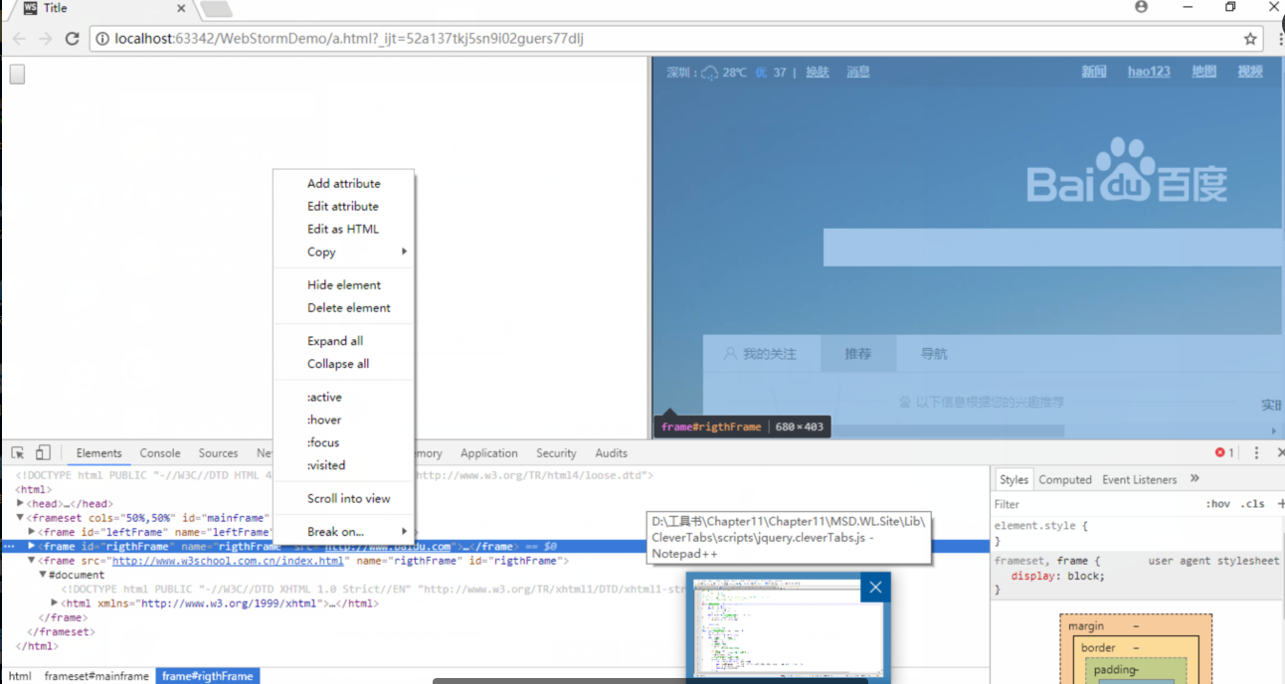Toggle the .cls classes button
Viewport: 1285px width, 684px height.
click(1253, 504)
